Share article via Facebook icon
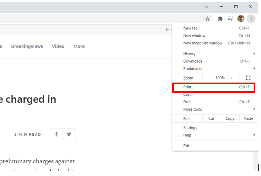 56,134
